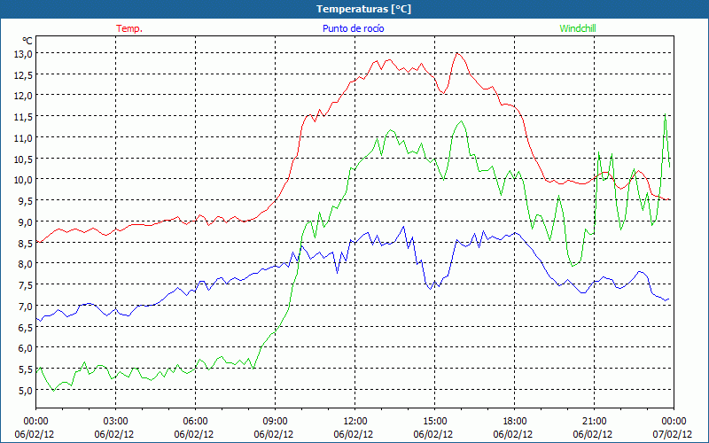Image resolution: width=709 pixels, height=443 pixels.
Task: Click the 07/02/12 date label
Action: click(673, 434)
